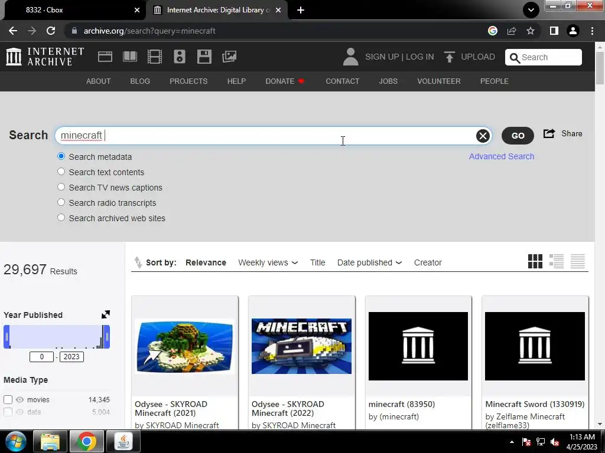Image resolution: width=605 pixels, height=453 pixels.
Task: Open File Explorer from taskbar
Action: [50, 441]
